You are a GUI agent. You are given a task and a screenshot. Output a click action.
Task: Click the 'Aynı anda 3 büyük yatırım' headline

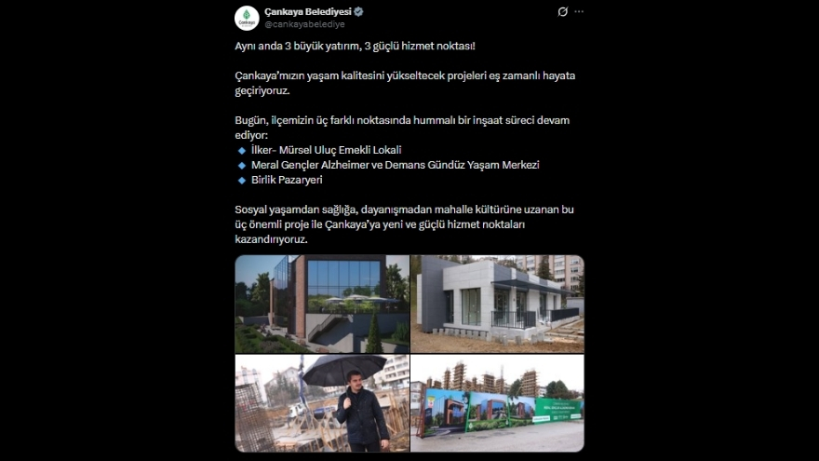click(x=356, y=46)
